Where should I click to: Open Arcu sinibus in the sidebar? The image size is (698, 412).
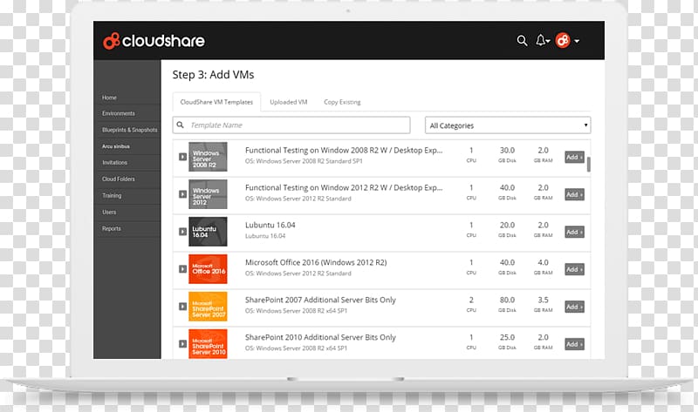(116, 146)
